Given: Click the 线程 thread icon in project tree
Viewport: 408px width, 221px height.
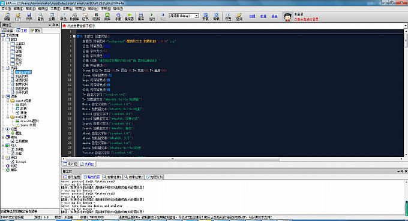Looking at the screenshot, I should point(8,166).
